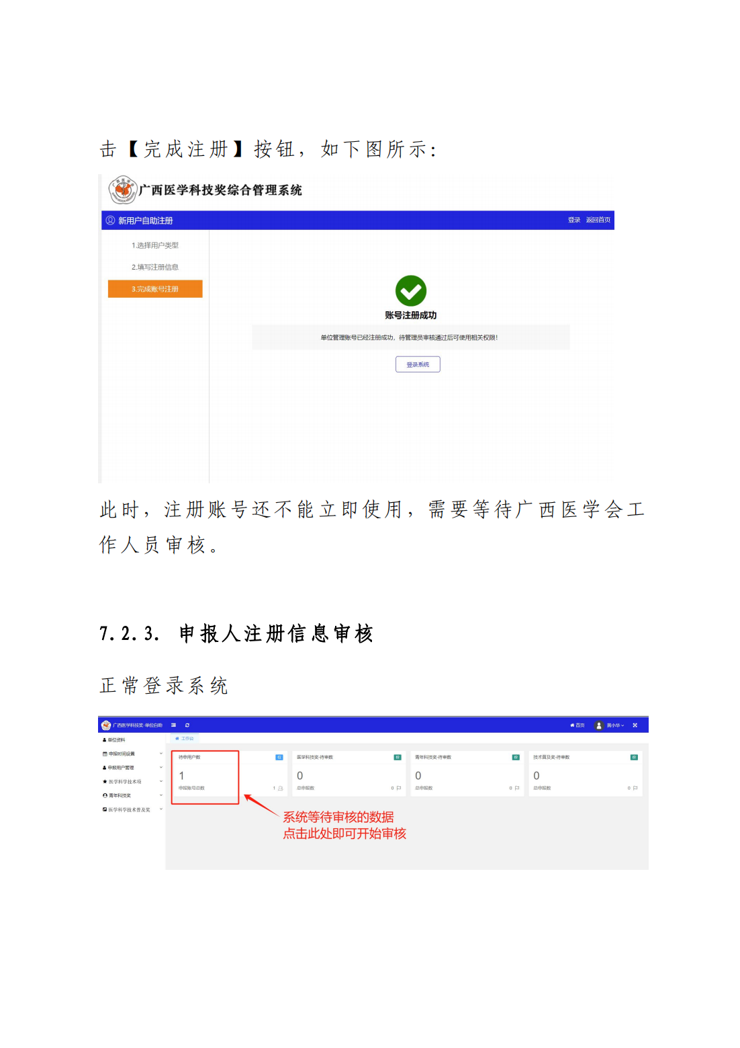Open 青年科技奖 sidebar menu
This screenshot has width=740, height=1048.
117,795
